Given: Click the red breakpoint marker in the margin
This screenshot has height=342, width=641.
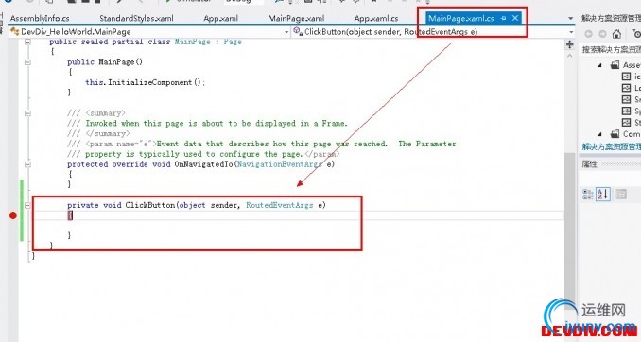Looking at the screenshot, I should 13,215.
